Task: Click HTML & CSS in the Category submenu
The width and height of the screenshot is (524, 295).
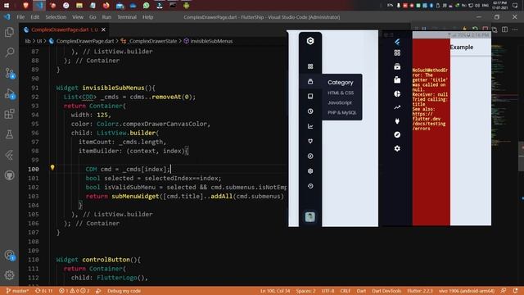Action: (x=341, y=93)
